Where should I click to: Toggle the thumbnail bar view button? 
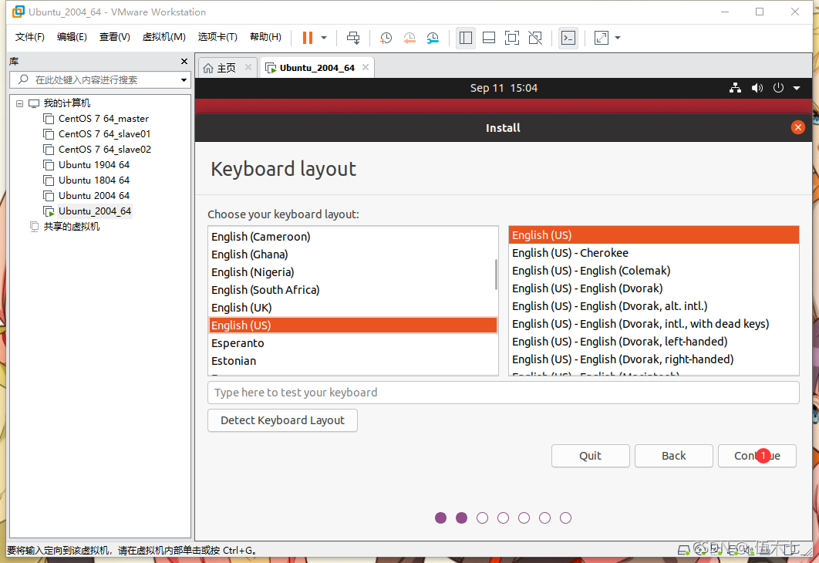(489, 38)
